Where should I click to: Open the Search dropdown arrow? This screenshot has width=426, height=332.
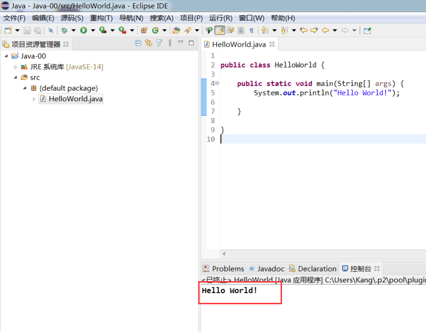[197, 31]
